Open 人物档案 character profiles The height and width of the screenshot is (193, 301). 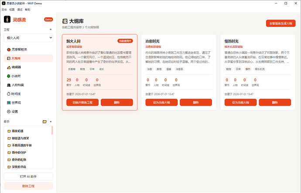point(28,85)
